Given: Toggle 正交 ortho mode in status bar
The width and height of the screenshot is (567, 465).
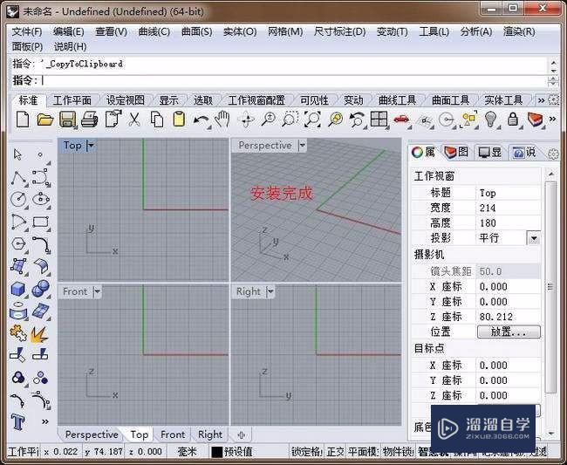Looking at the screenshot, I should 336,452.
